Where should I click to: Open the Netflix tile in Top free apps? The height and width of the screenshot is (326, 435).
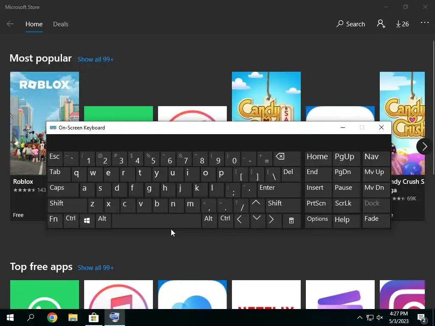coord(266,295)
